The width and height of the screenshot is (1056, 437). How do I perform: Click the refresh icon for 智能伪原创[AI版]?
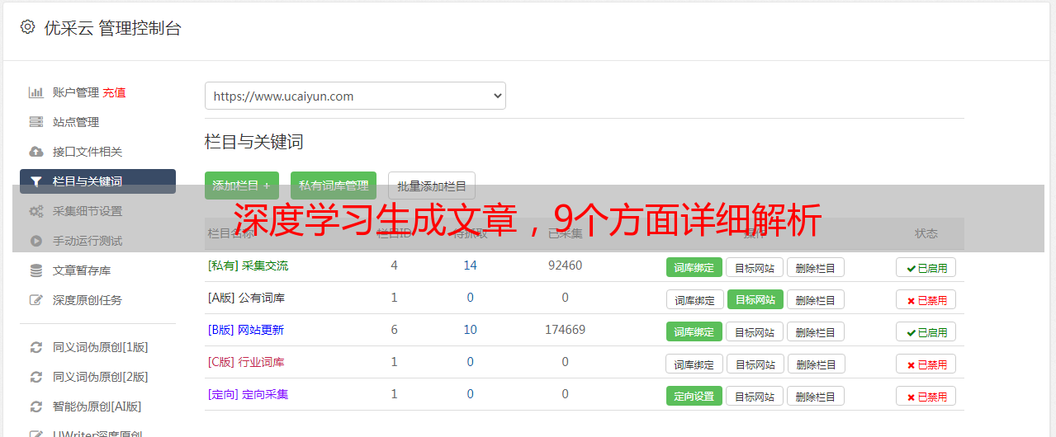(36, 406)
